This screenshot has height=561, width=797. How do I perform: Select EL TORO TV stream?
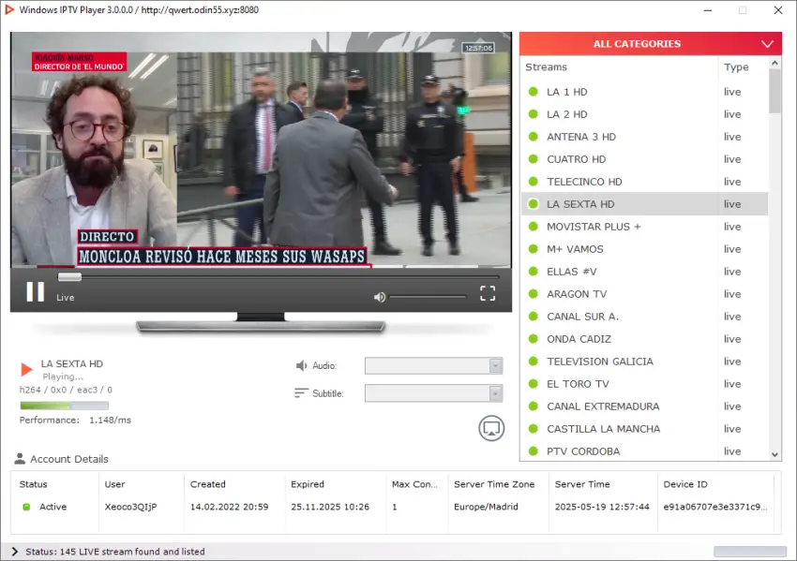coord(644,384)
